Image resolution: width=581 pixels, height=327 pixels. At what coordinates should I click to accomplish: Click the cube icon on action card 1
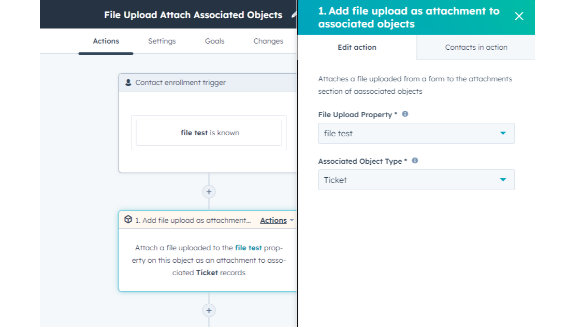tap(127, 220)
